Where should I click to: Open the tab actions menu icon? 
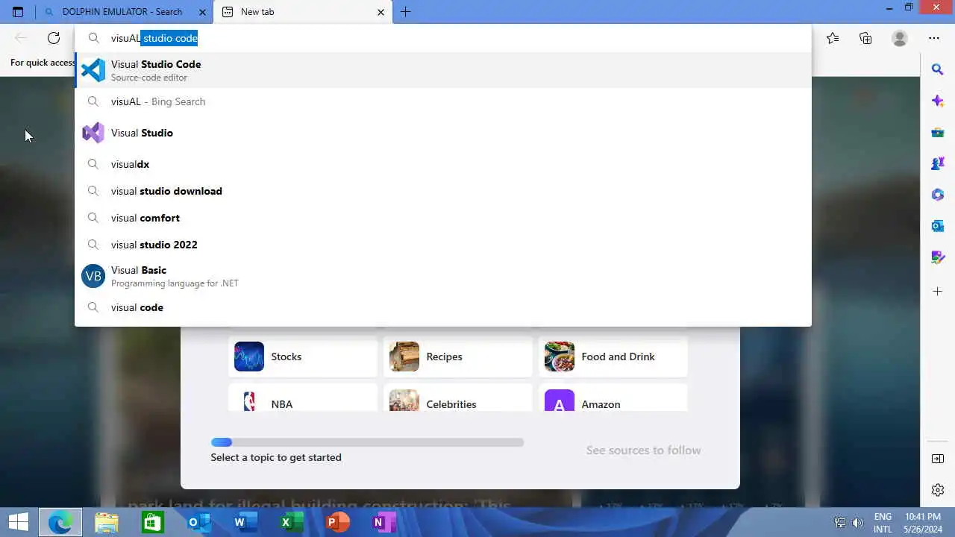coord(18,12)
